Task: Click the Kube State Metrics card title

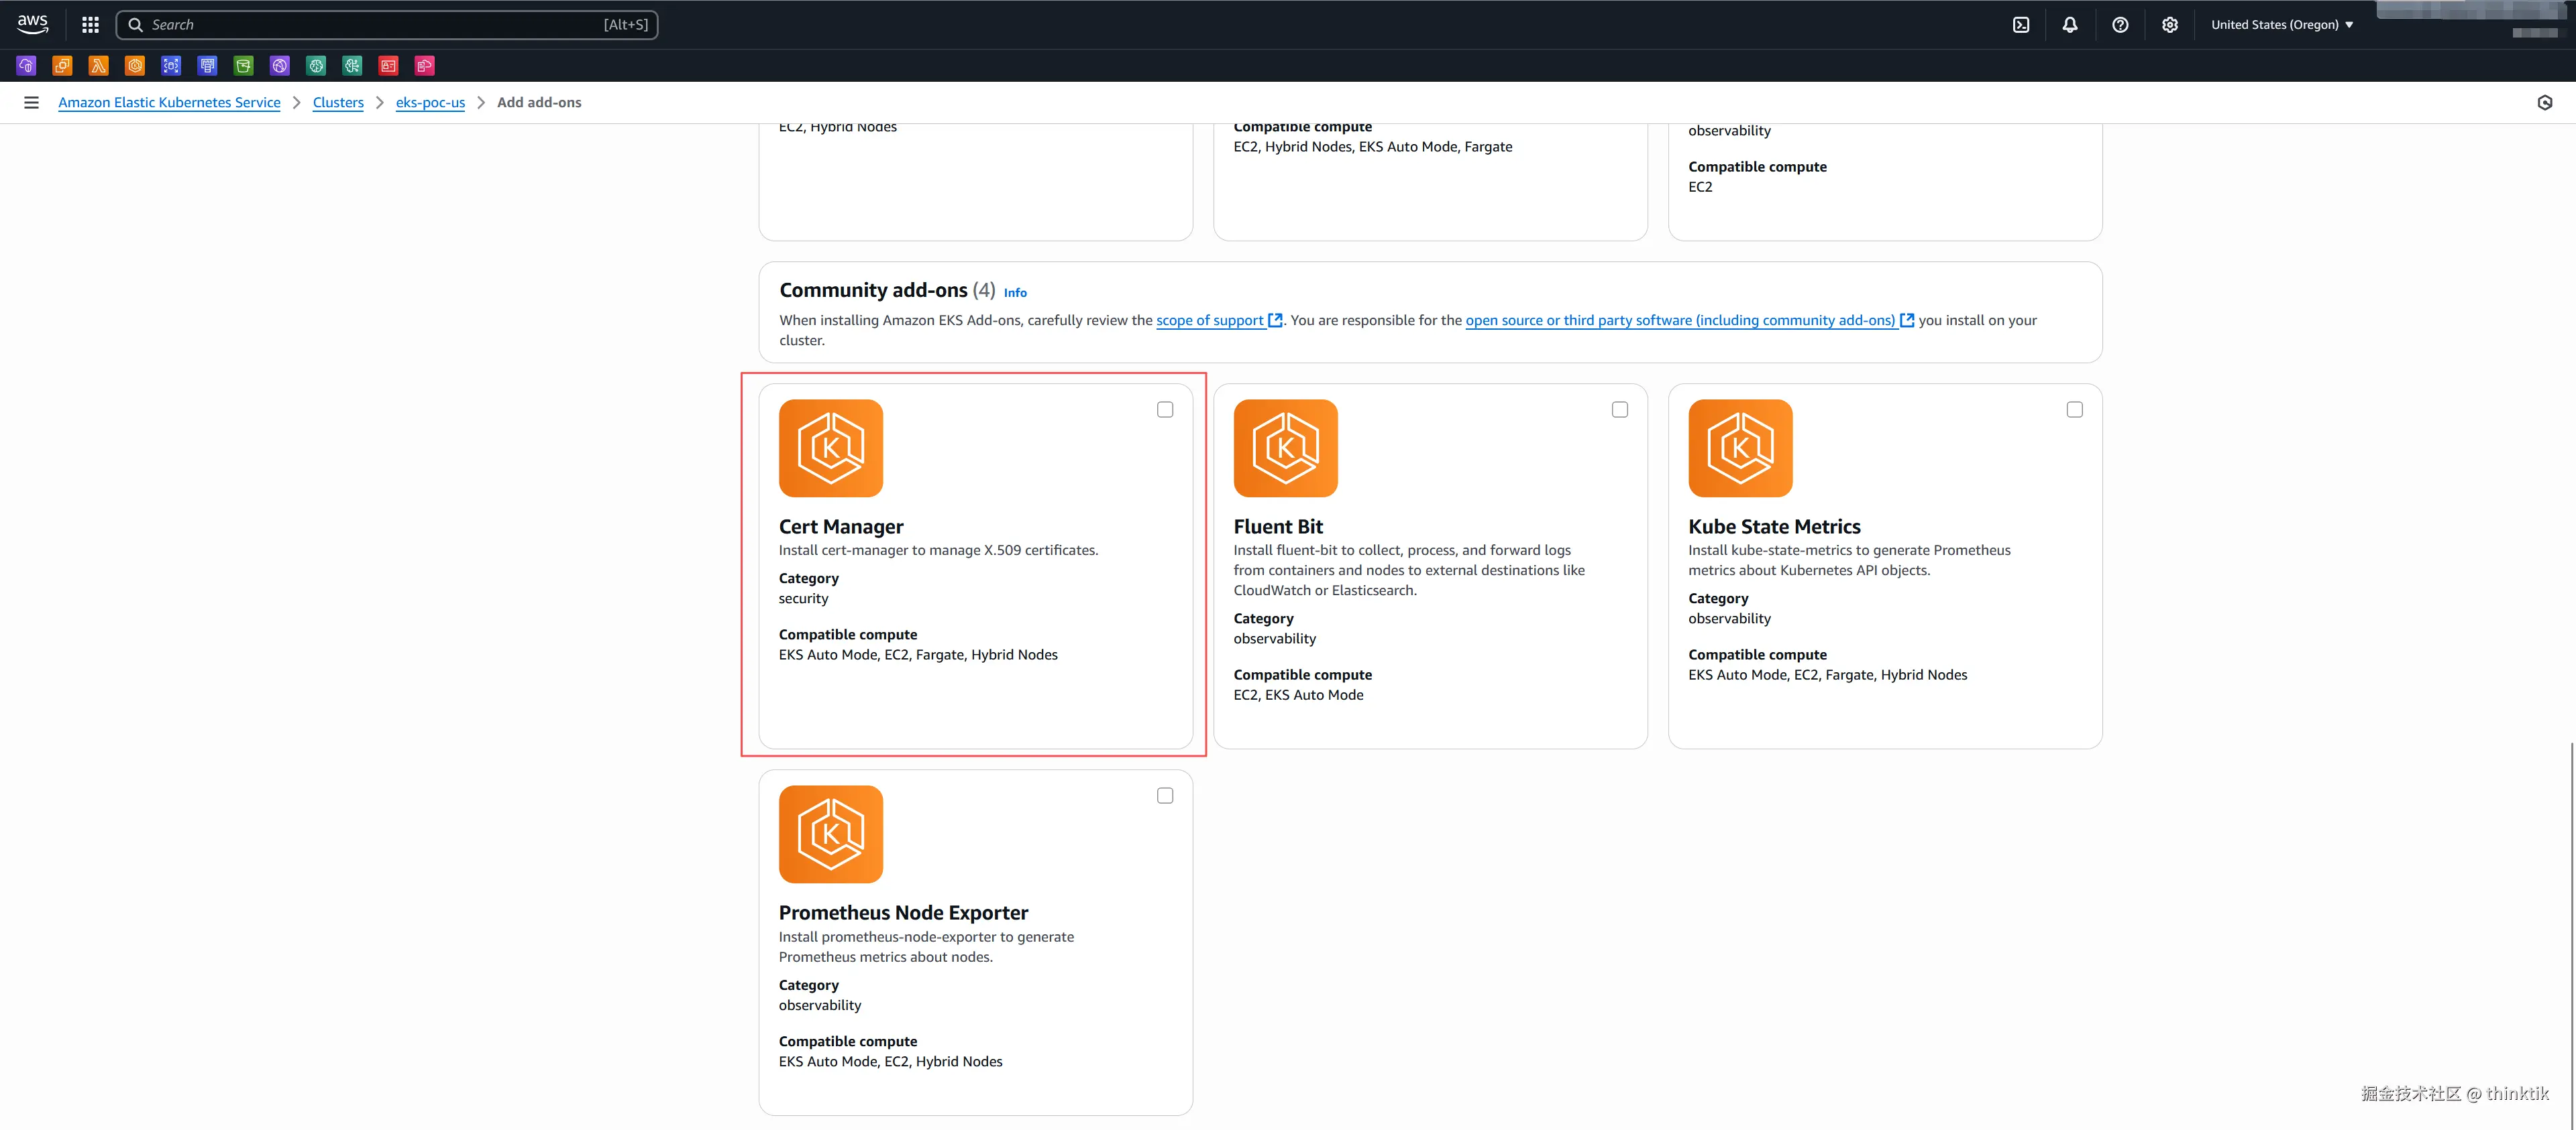Action: pos(1774,527)
